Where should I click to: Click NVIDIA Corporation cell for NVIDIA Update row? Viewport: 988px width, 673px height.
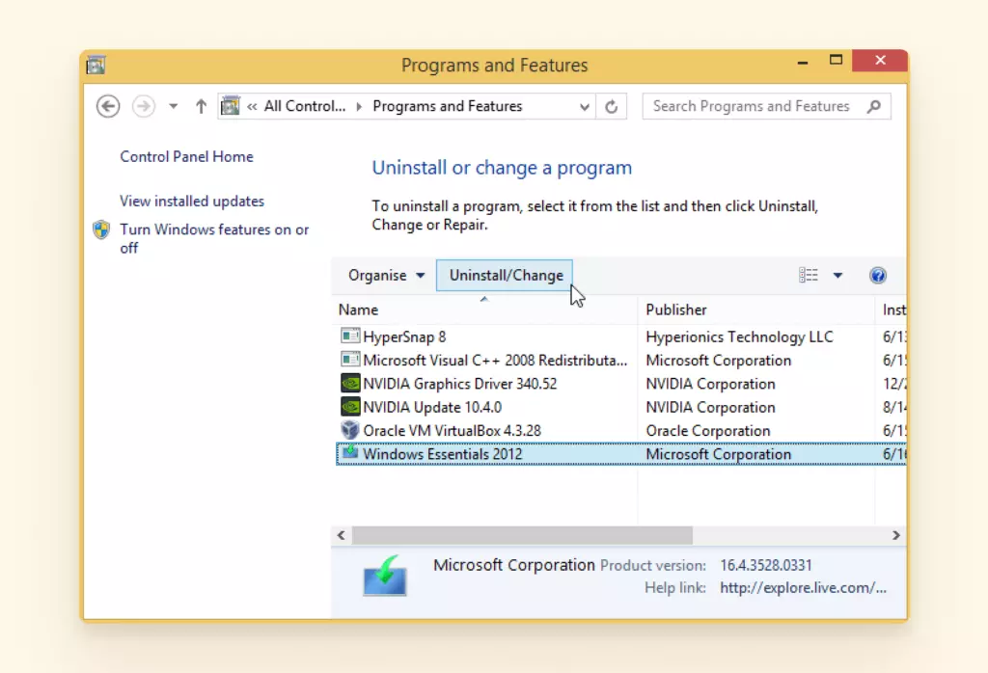click(x=710, y=407)
